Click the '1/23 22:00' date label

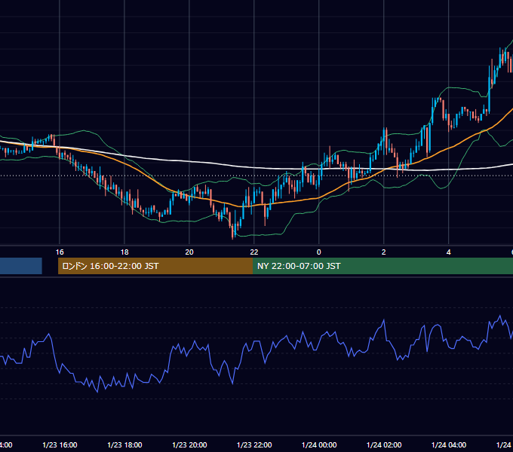point(254,444)
